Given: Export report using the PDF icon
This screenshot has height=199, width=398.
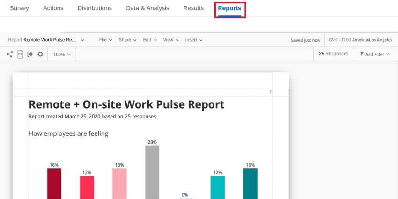Looking at the screenshot, I should (x=20, y=54).
